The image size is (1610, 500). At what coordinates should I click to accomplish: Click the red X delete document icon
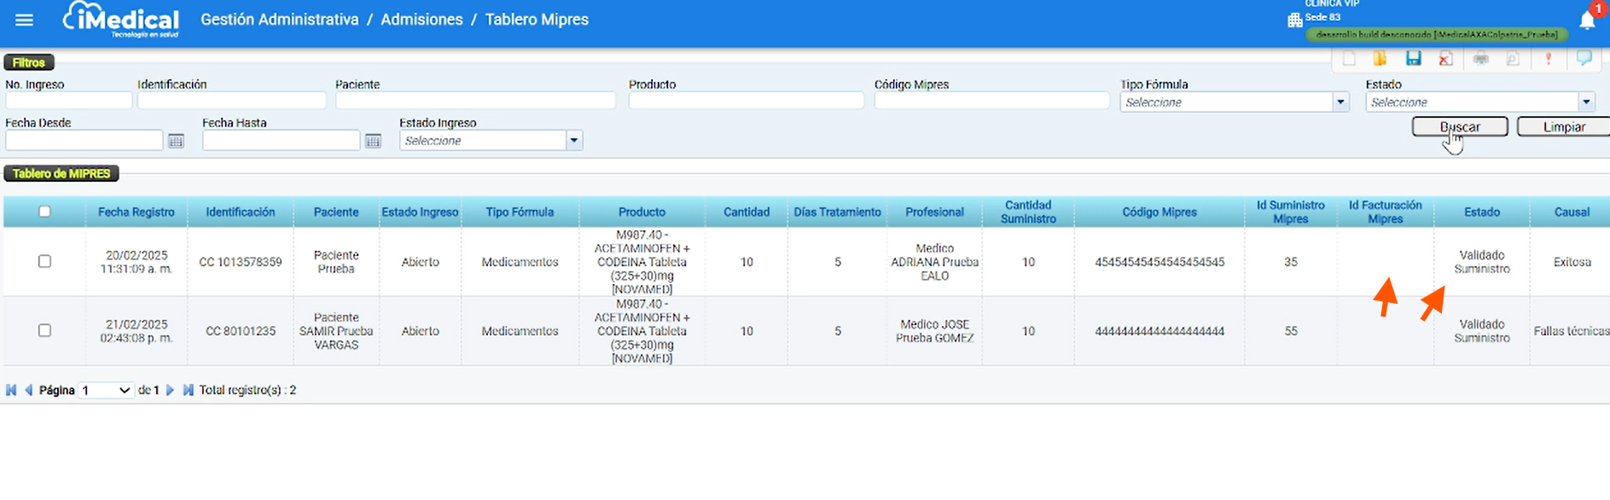coord(1445,59)
